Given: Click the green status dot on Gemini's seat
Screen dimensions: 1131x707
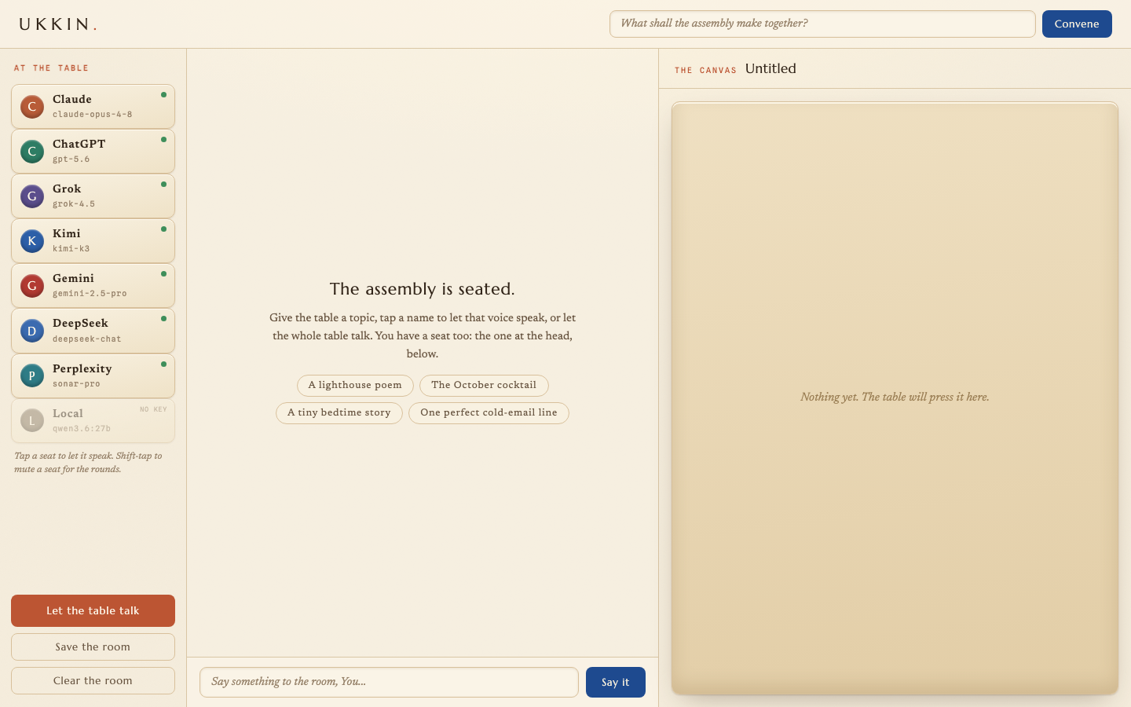Looking at the screenshot, I should [x=163, y=274].
